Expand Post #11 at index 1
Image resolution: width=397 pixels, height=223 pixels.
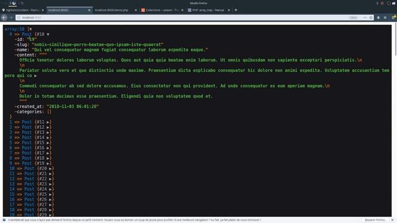click(x=48, y=122)
